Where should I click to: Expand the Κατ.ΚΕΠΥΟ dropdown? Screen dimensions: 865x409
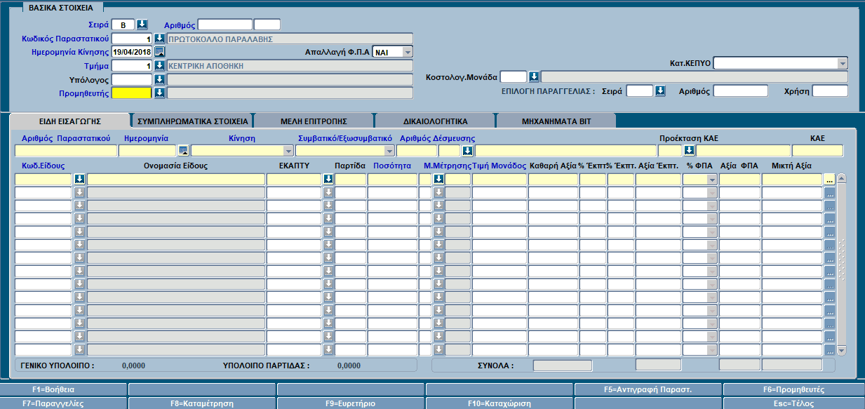tap(843, 63)
